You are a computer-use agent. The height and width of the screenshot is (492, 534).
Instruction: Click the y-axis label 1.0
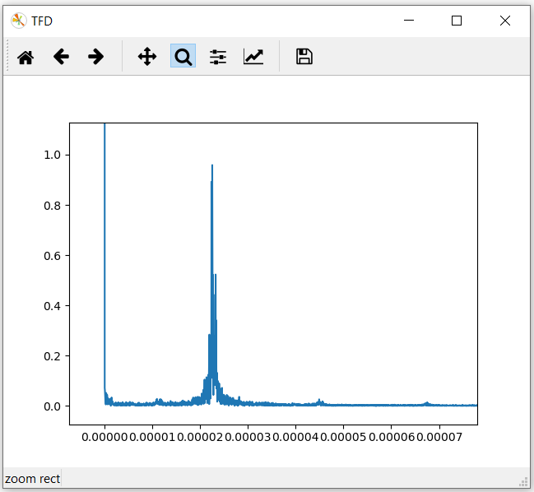coord(52,155)
